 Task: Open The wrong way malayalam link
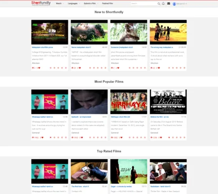pos(162,48)
